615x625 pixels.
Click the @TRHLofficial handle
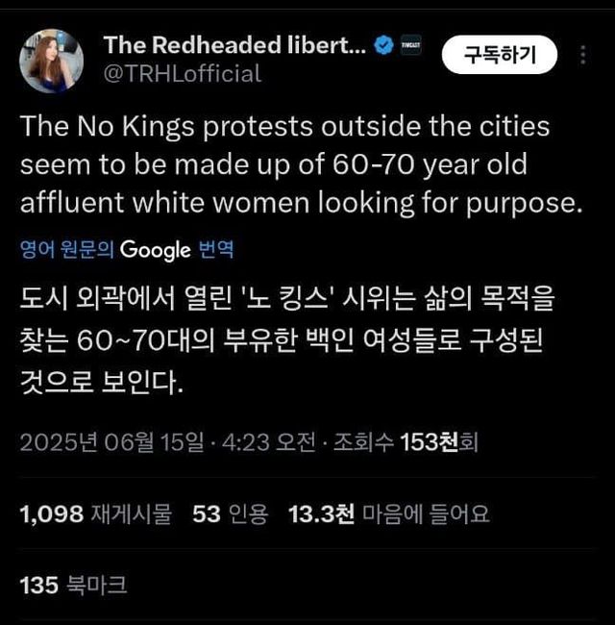click(183, 73)
